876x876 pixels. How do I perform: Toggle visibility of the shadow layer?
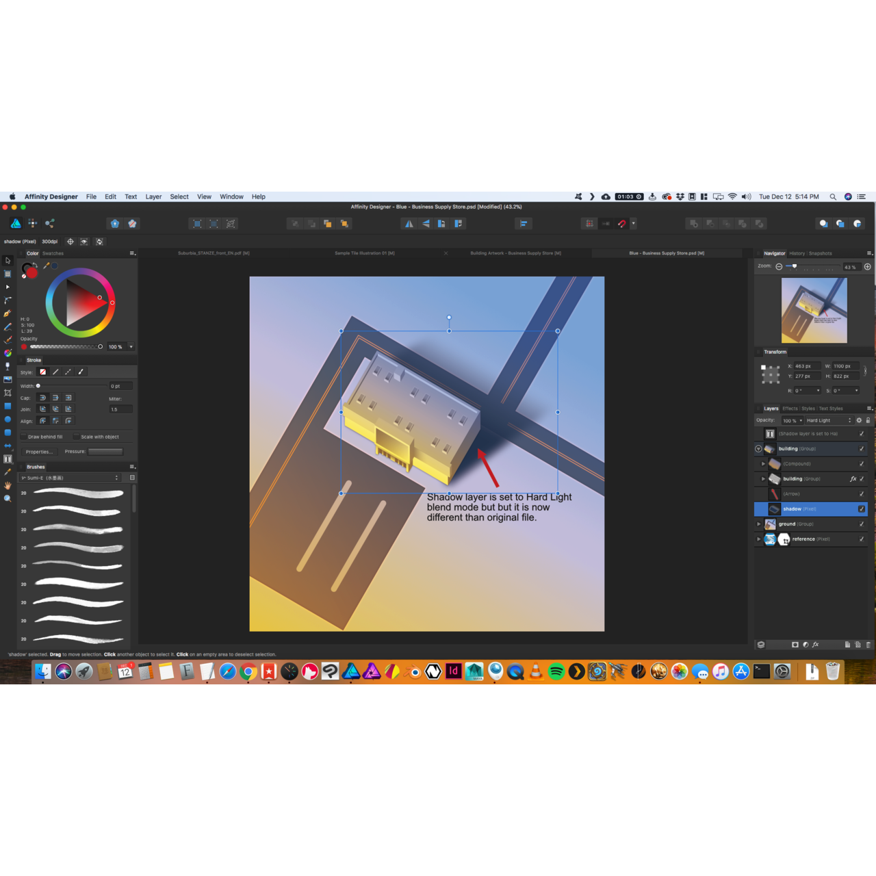862,509
